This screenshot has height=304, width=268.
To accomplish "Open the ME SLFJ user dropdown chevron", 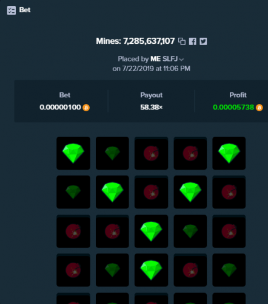I will 181,60.
